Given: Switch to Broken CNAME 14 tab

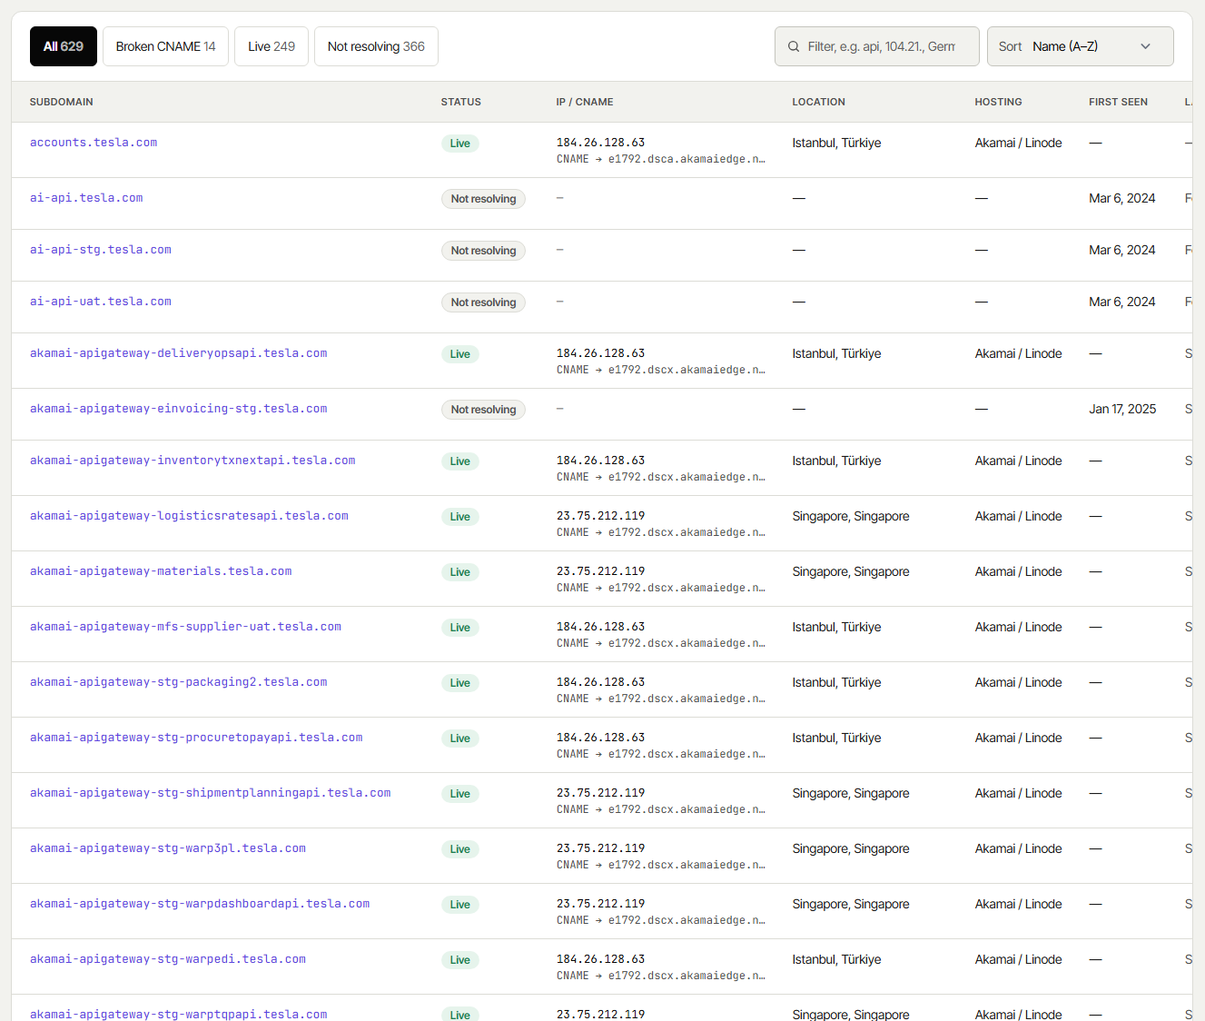Looking at the screenshot, I should [x=166, y=46].
